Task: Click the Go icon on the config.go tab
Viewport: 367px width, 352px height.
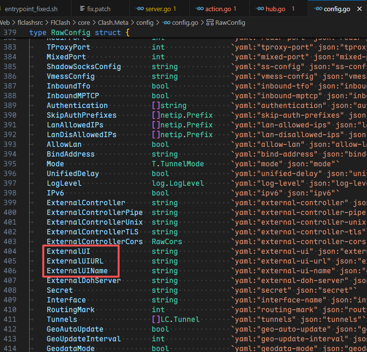Action: click(318, 9)
